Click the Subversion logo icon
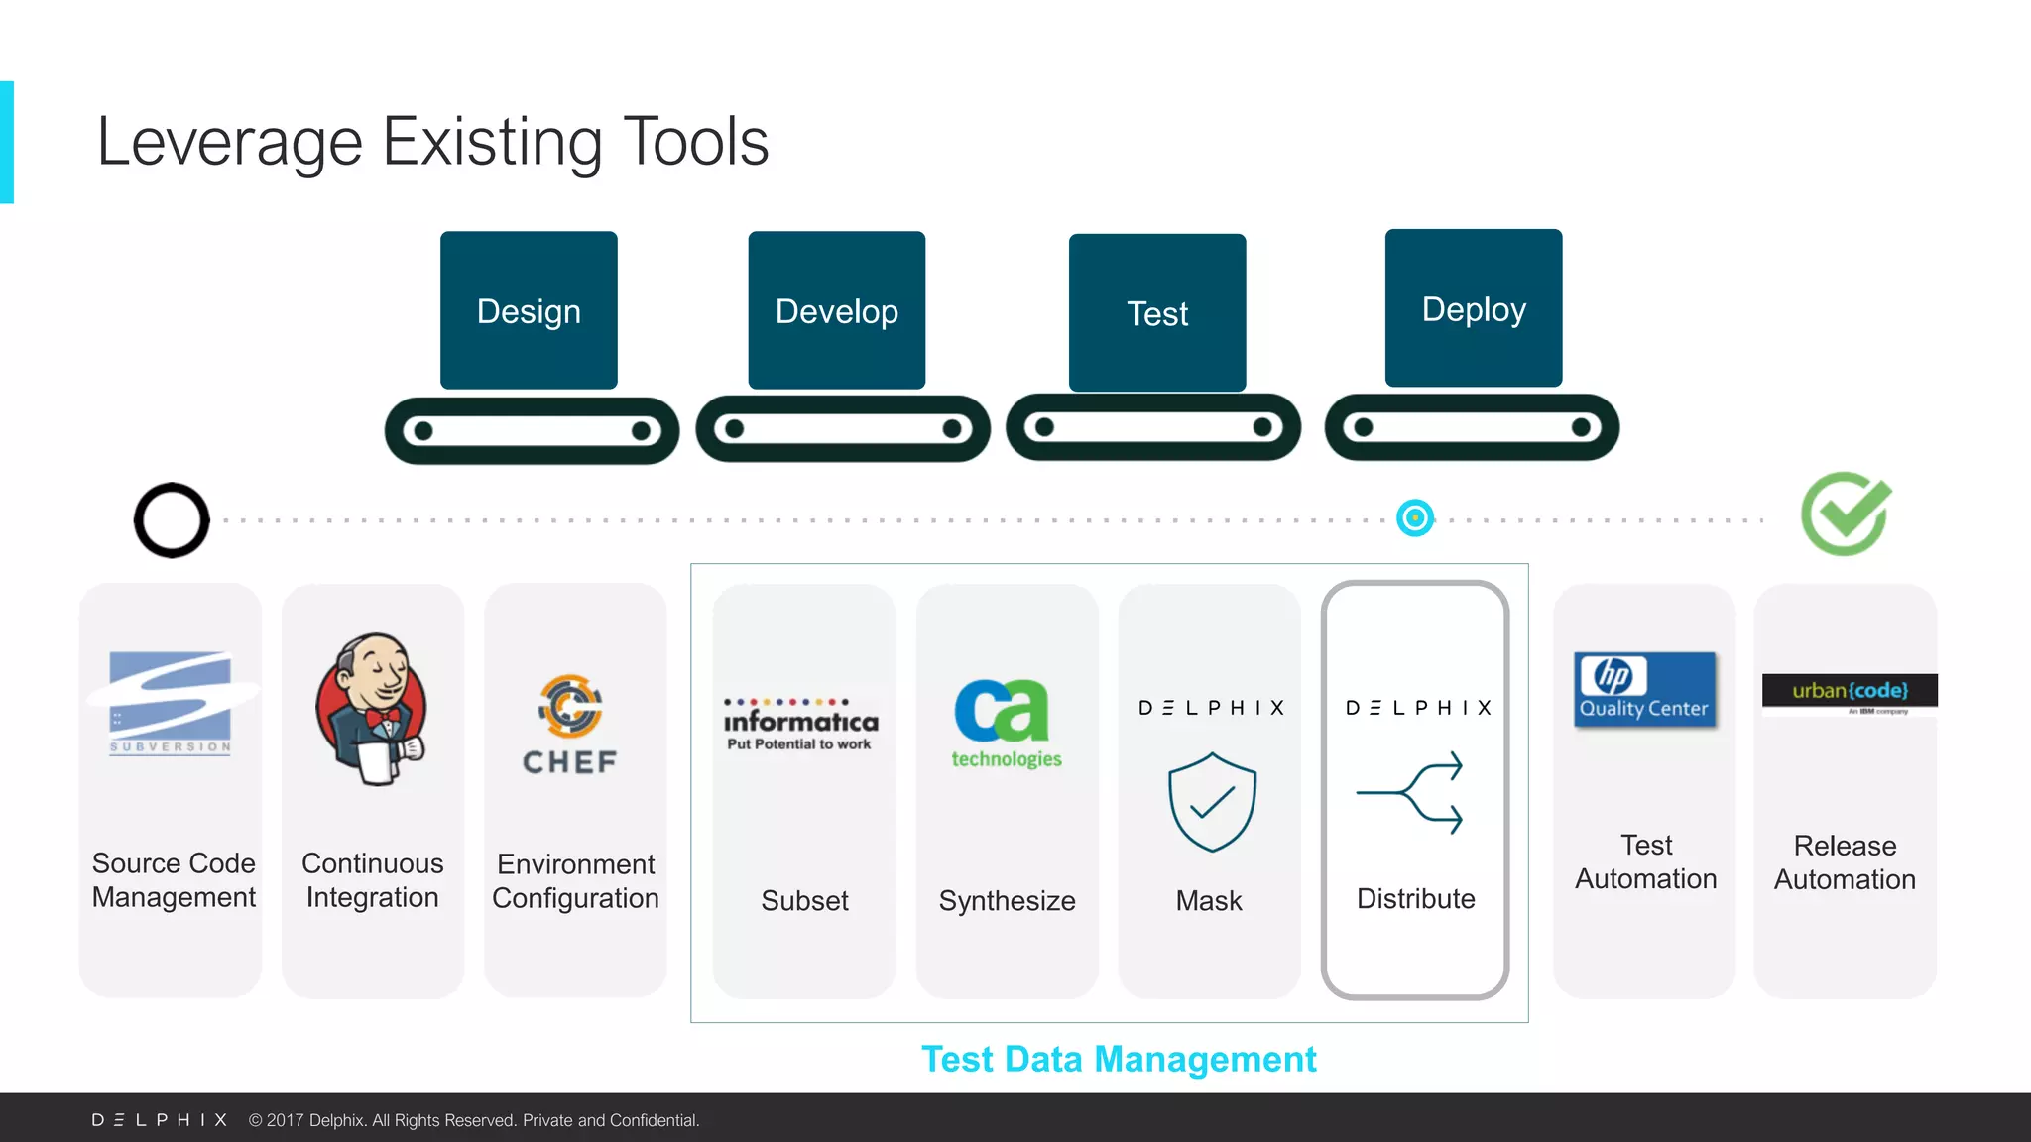The height and width of the screenshot is (1142, 2031). click(171, 703)
